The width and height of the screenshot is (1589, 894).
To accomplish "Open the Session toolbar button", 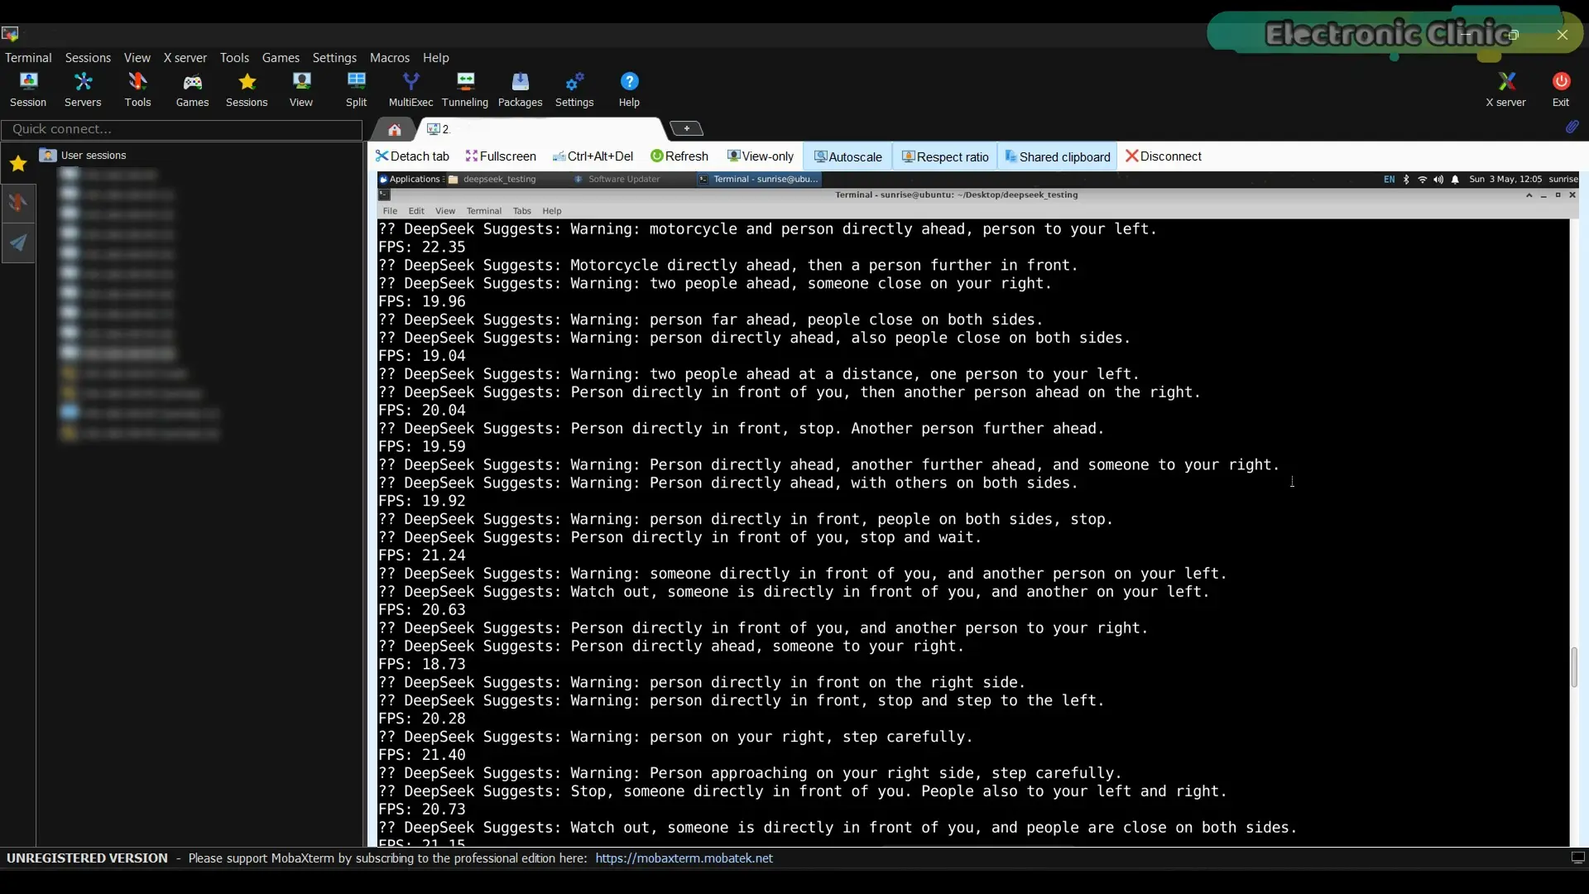I will pos(28,89).
